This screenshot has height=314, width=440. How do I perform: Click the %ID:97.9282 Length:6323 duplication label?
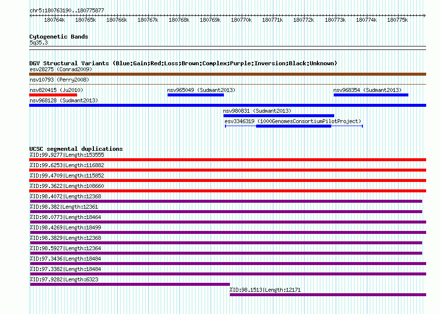pyautogui.click(x=64, y=279)
